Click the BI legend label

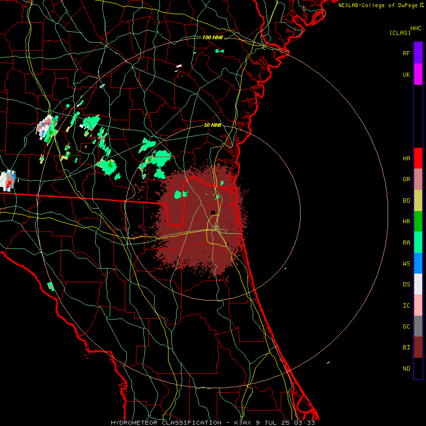[x=406, y=347]
